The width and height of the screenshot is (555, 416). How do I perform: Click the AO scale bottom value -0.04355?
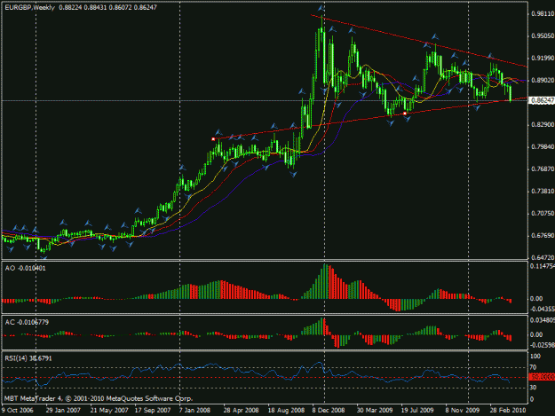[543, 310]
